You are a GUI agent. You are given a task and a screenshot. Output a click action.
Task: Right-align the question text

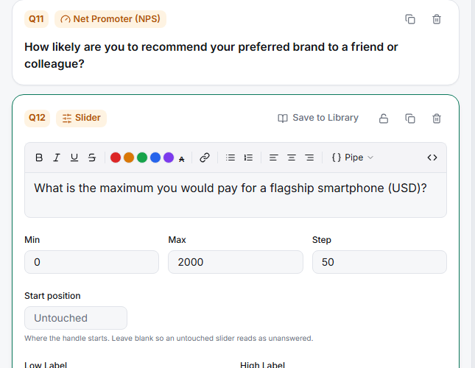[x=309, y=158]
